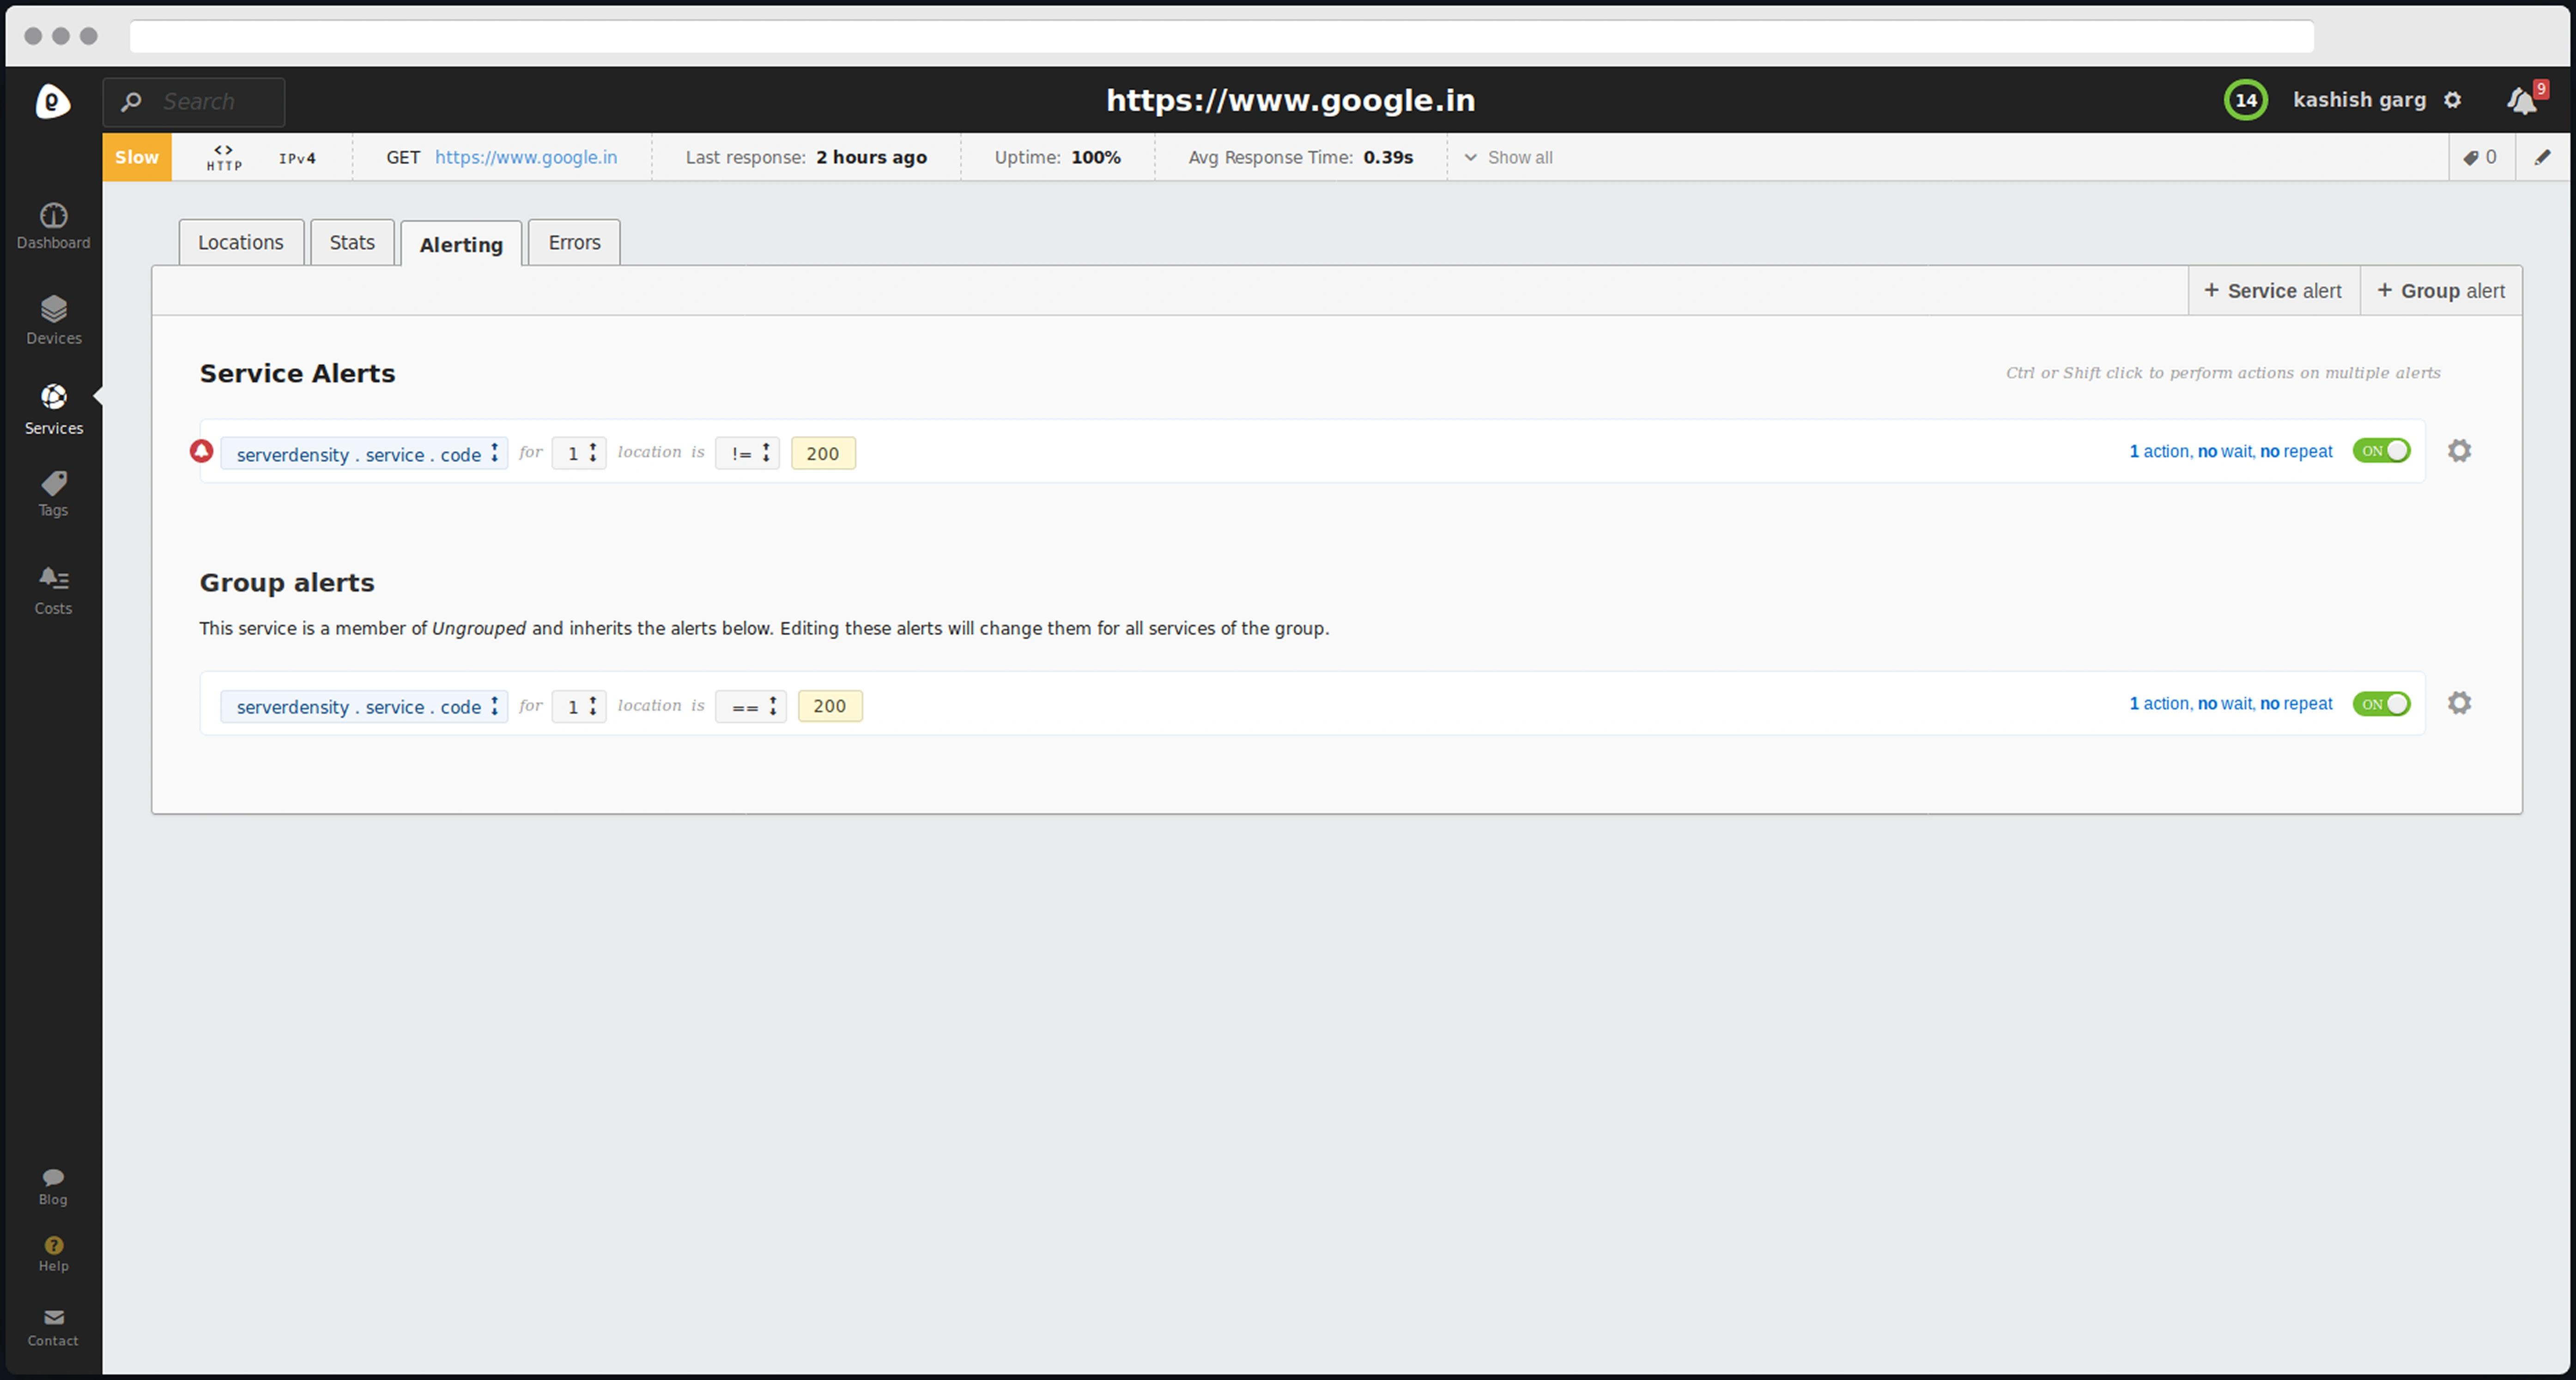Open the Service Alerts row gear settings
The image size is (2576, 1380).
click(x=2459, y=451)
